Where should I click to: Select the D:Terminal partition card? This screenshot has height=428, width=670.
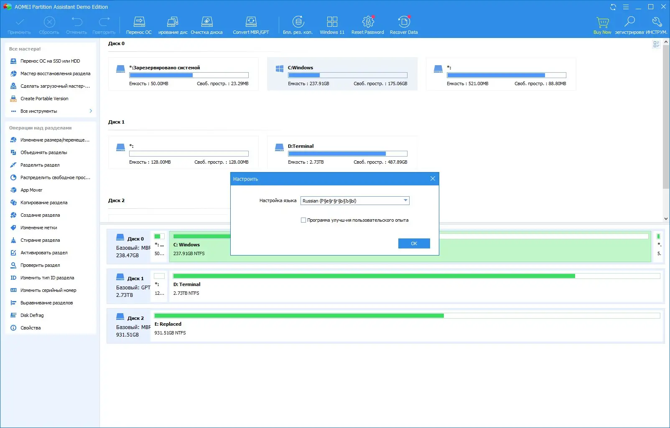(342, 152)
